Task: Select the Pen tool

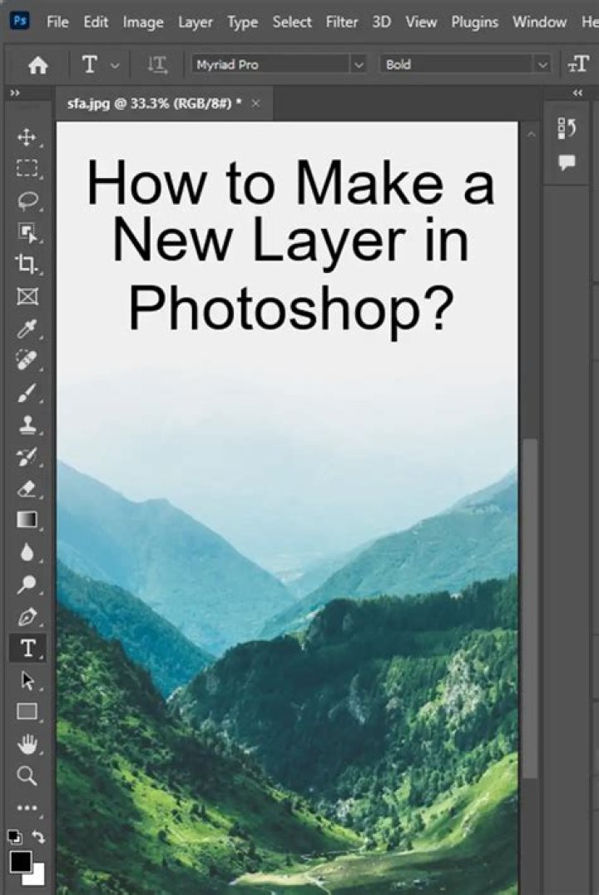Action: tap(27, 617)
